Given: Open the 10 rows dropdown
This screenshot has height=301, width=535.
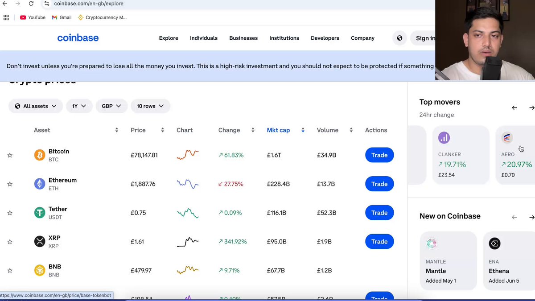Looking at the screenshot, I should tap(150, 106).
